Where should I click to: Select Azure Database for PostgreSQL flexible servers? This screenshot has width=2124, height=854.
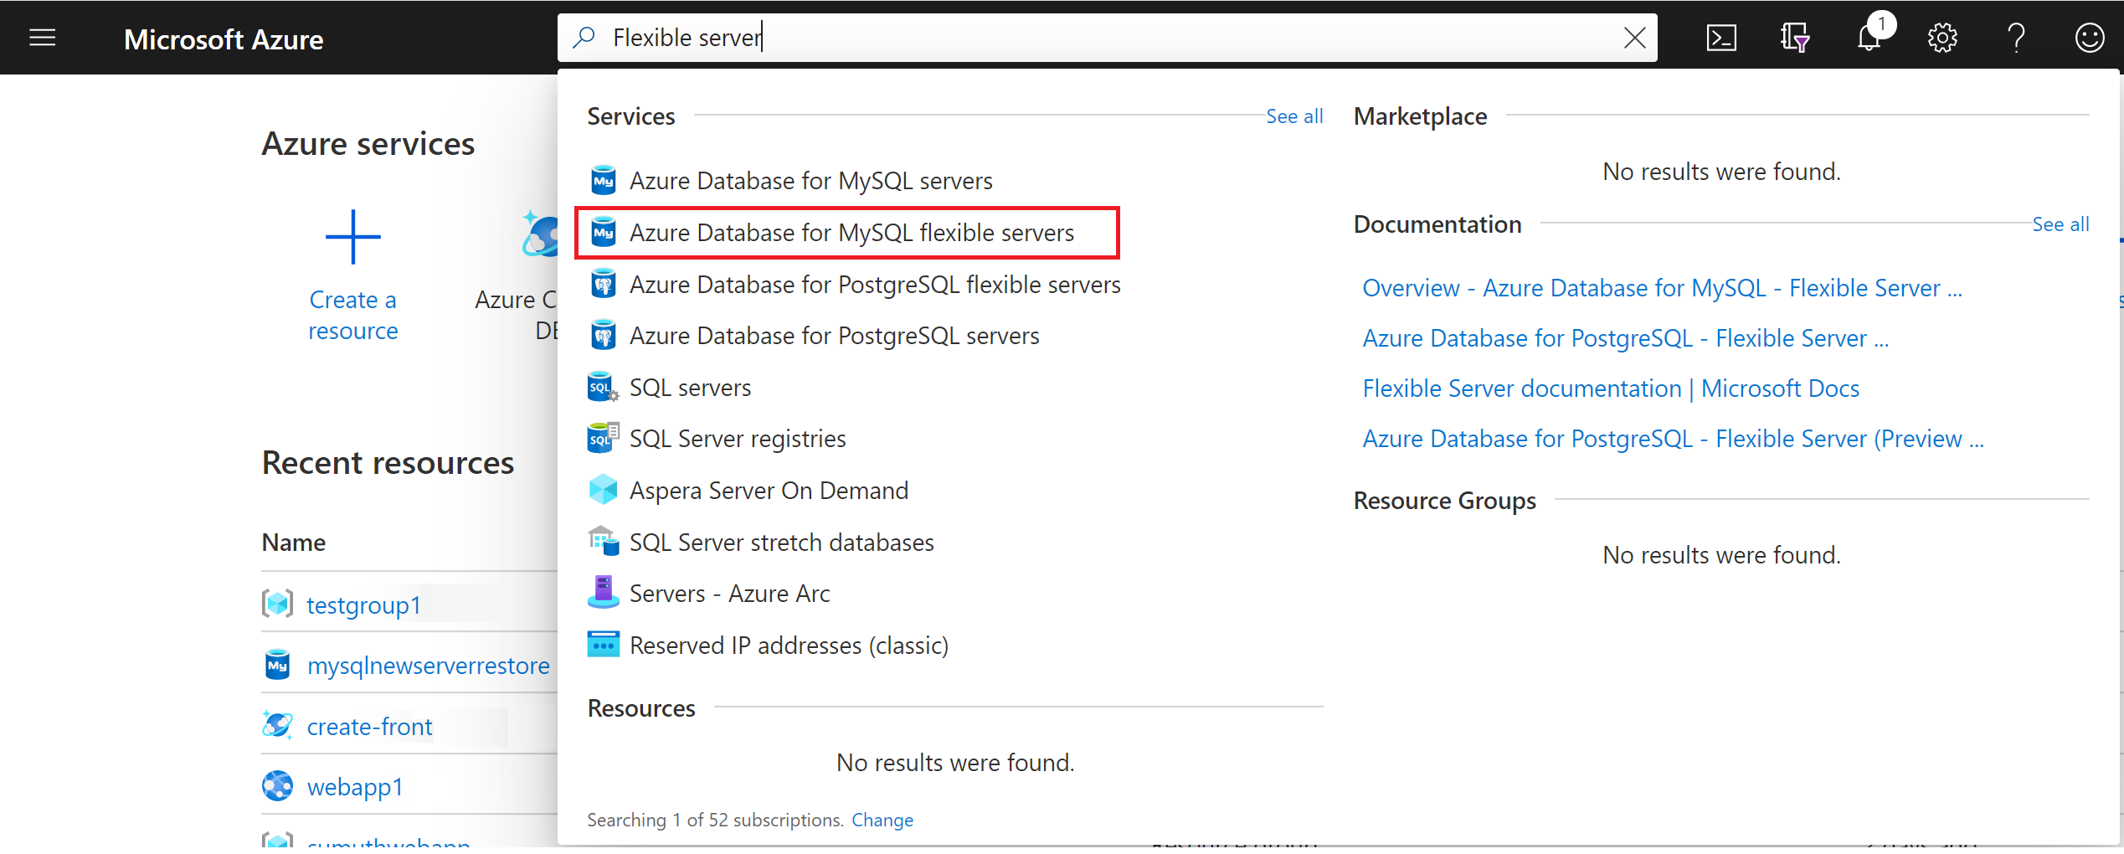874,285
